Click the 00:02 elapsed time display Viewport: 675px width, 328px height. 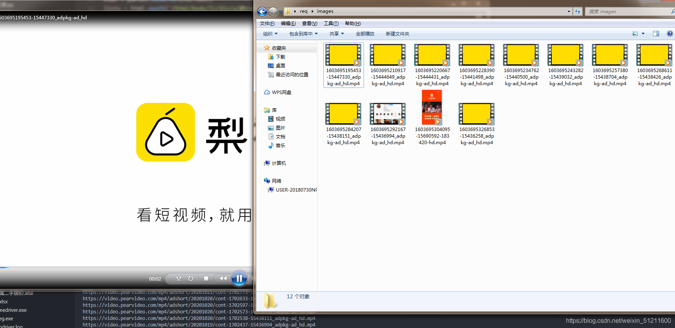pyautogui.click(x=155, y=279)
